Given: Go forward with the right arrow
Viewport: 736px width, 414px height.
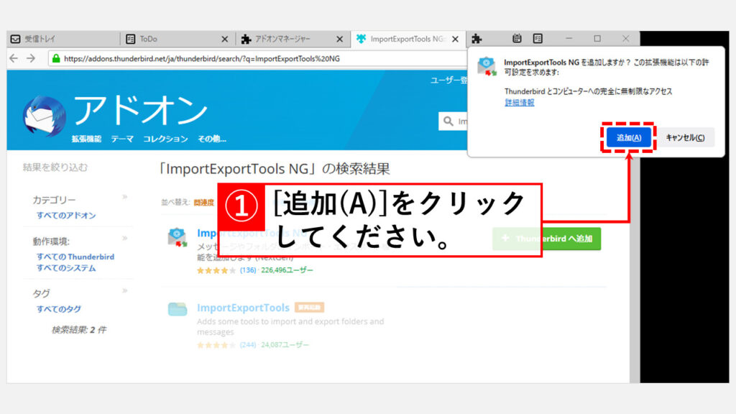Looking at the screenshot, I should [x=31, y=58].
